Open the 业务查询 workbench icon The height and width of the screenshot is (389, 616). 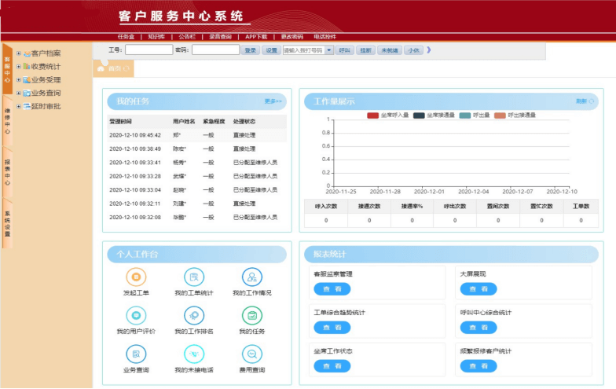coord(136,354)
